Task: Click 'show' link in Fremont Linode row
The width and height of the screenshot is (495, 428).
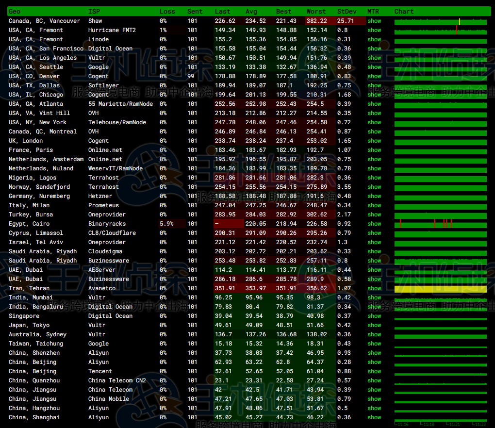Action: point(374,39)
